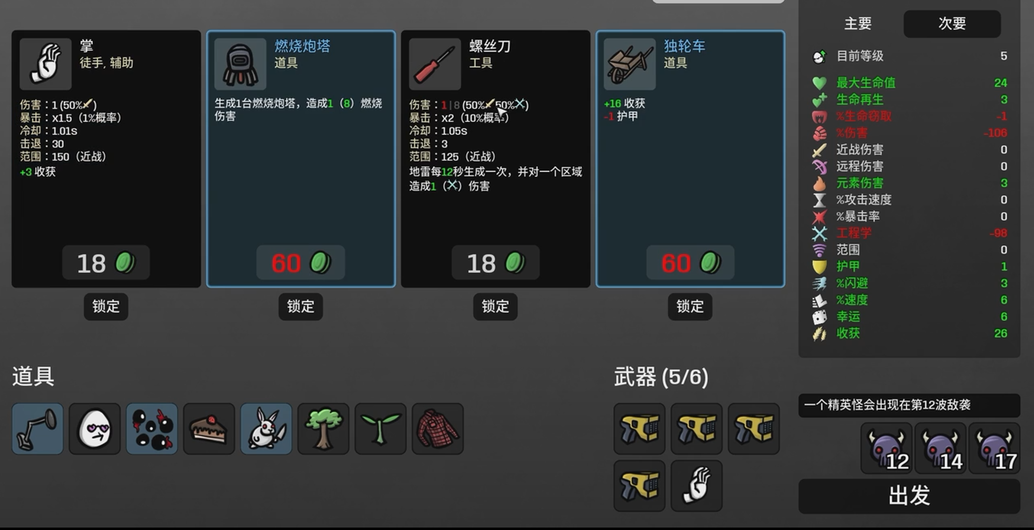
Task: Select the 掌 hand weapon shop icon
Action: (46, 64)
